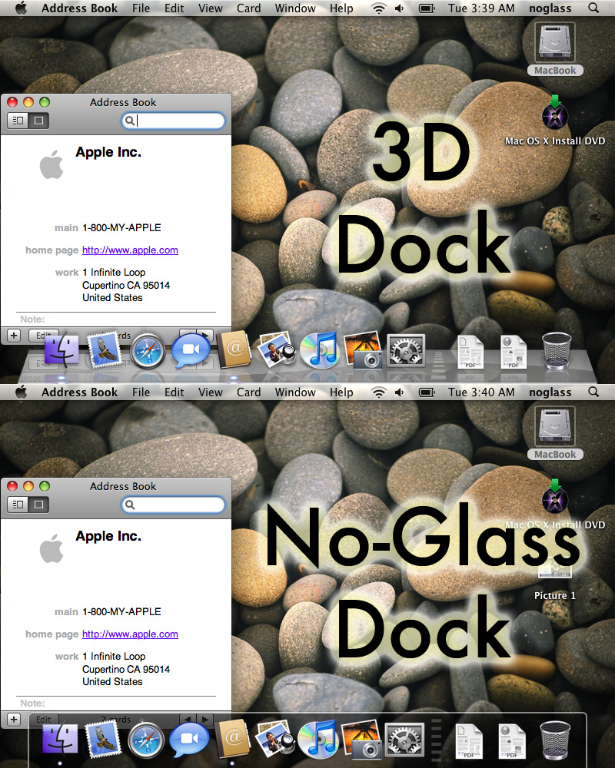Click the Apple logo picture in 3:39 AM card

(52, 164)
